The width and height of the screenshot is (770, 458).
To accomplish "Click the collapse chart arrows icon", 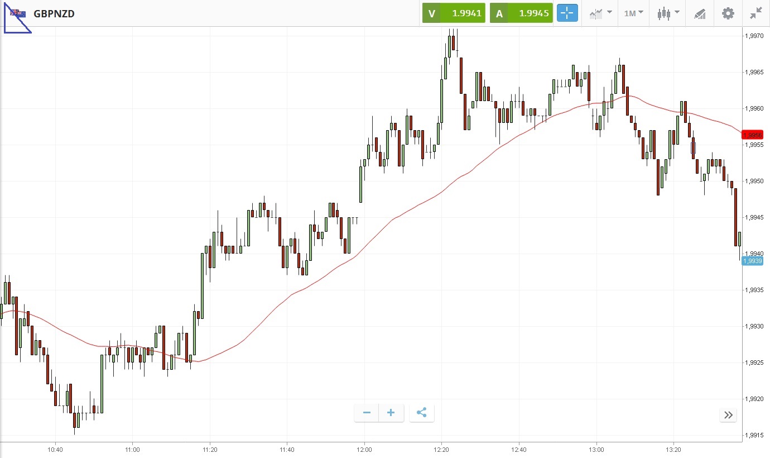I will [756, 13].
